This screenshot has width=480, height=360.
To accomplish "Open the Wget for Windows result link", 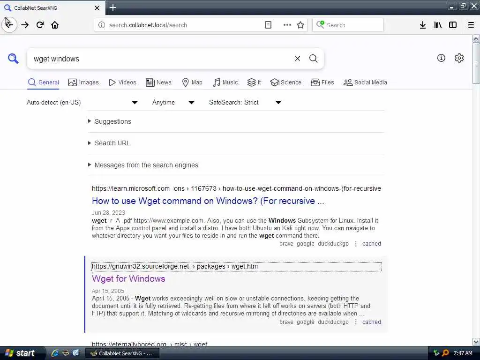I will (128, 278).
